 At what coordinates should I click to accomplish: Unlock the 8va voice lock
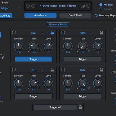(x=52, y=32)
